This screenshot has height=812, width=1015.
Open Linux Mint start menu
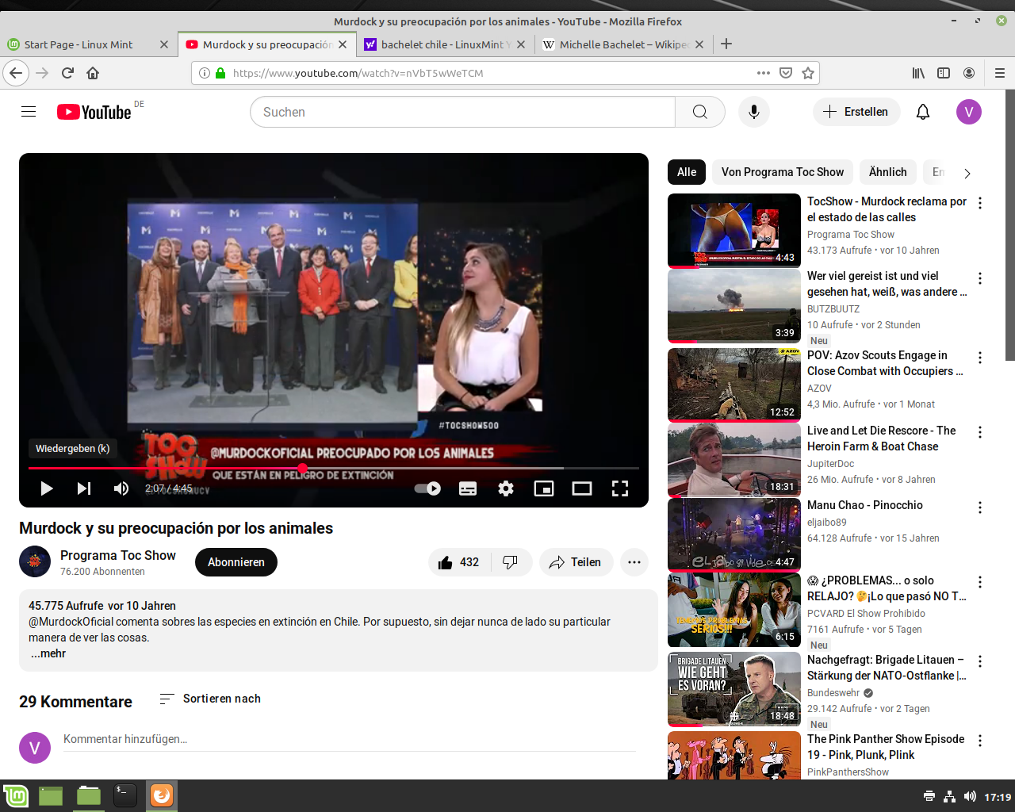click(x=15, y=795)
